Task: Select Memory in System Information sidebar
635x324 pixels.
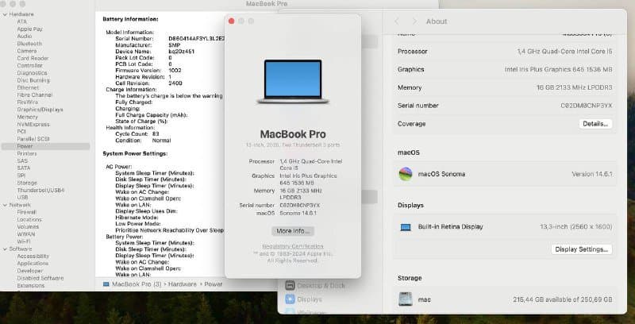Action: [27, 117]
